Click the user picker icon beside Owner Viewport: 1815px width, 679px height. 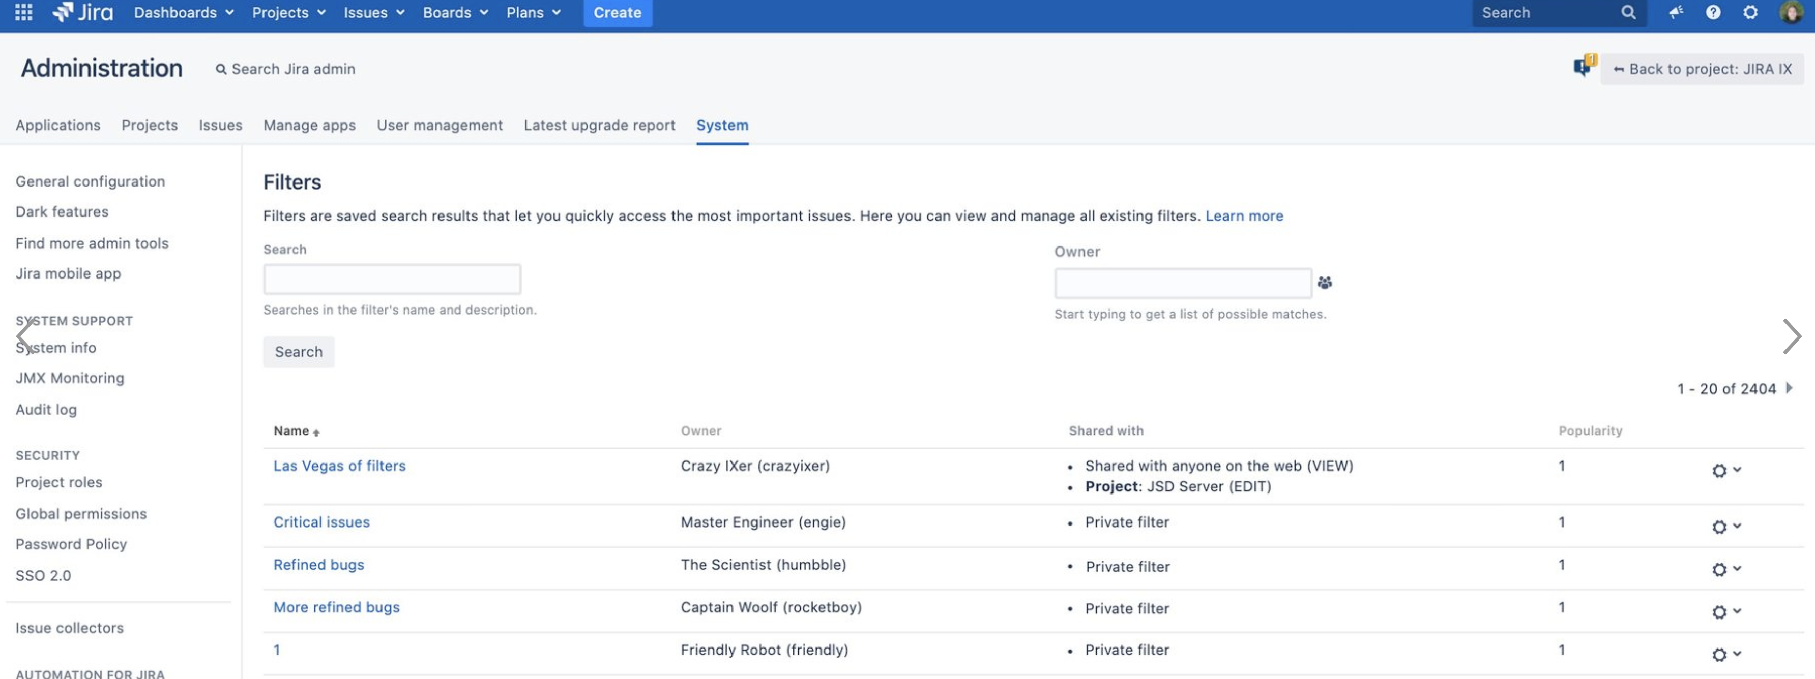click(1325, 283)
